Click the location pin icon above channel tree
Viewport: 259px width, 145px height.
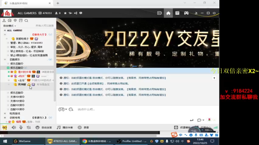click(x=15, y=20)
